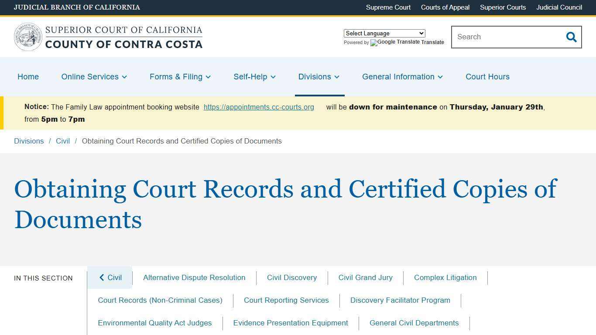Open the Select Language combo box
This screenshot has width=596, height=335.
tap(384, 33)
